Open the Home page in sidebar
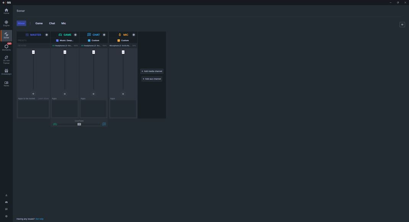 [6, 11]
